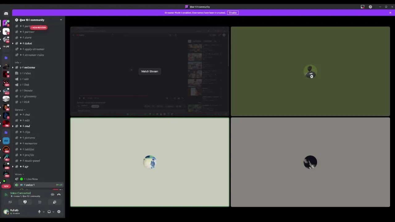The height and width of the screenshot is (222, 395).
Task: Open user settings gear
Action: click(59, 212)
